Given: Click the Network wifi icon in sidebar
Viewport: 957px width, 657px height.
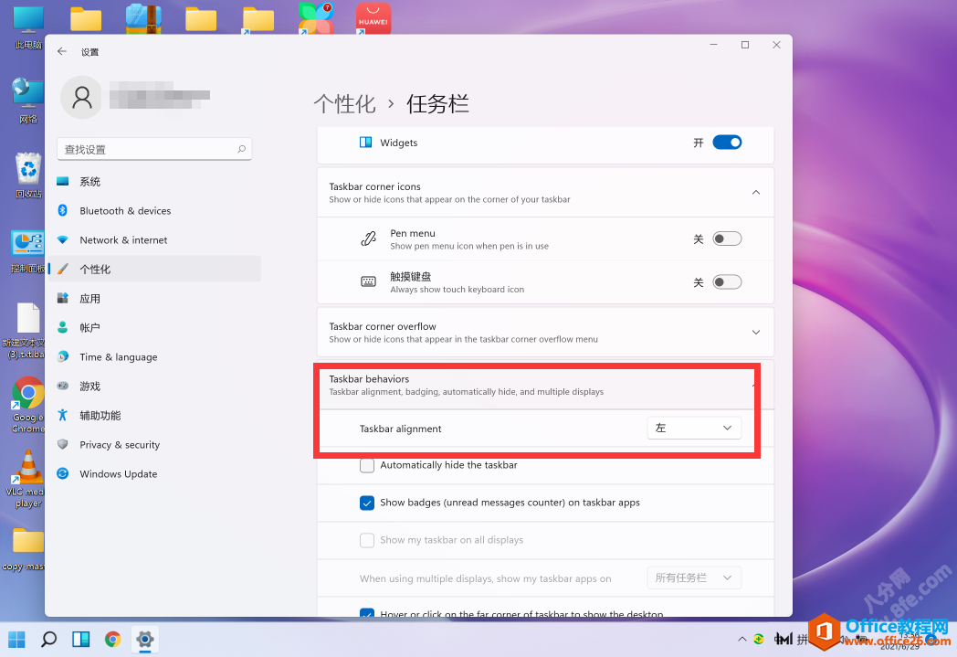Looking at the screenshot, I should [62, 240].
